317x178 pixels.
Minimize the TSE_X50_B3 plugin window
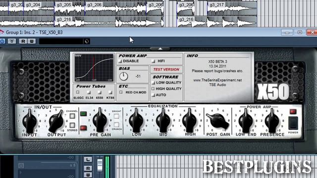point(287,33)
